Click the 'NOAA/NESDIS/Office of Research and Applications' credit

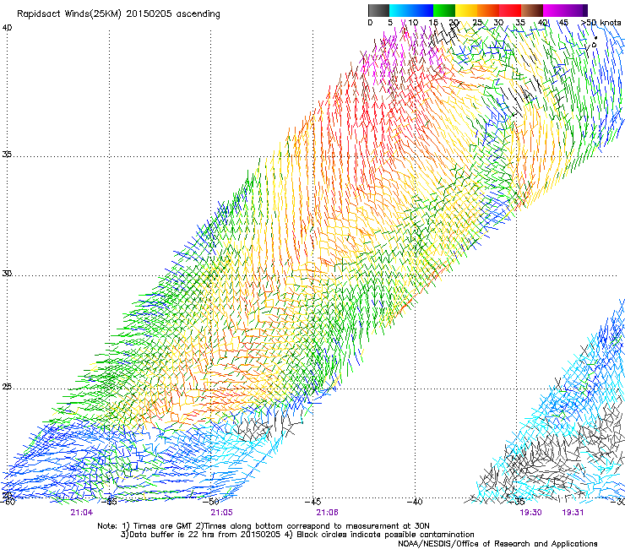tap(497, 544)
